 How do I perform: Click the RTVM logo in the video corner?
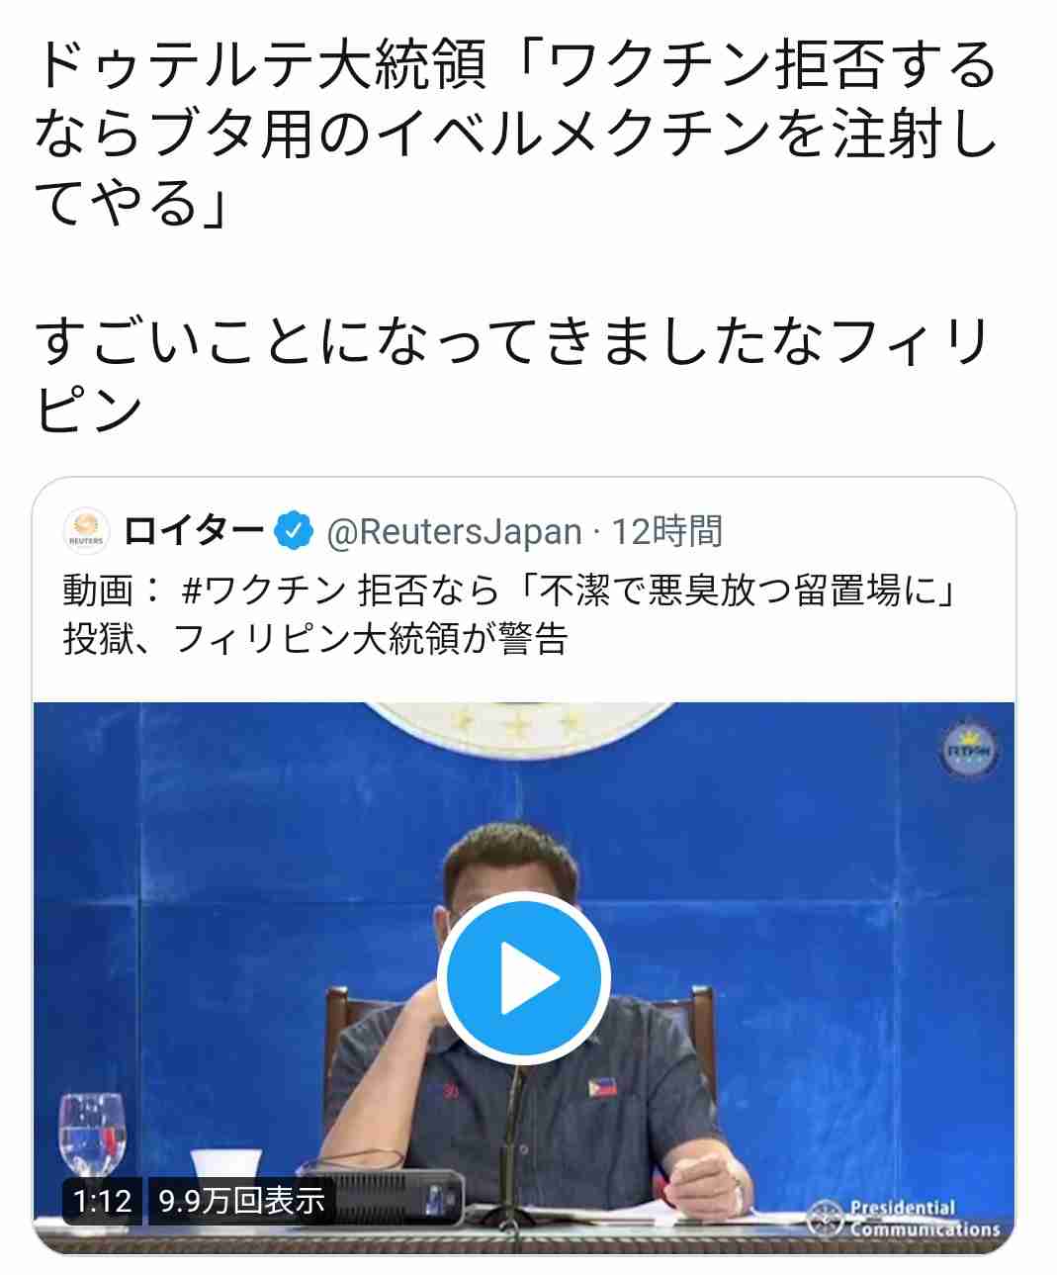[x=968, y=752]
